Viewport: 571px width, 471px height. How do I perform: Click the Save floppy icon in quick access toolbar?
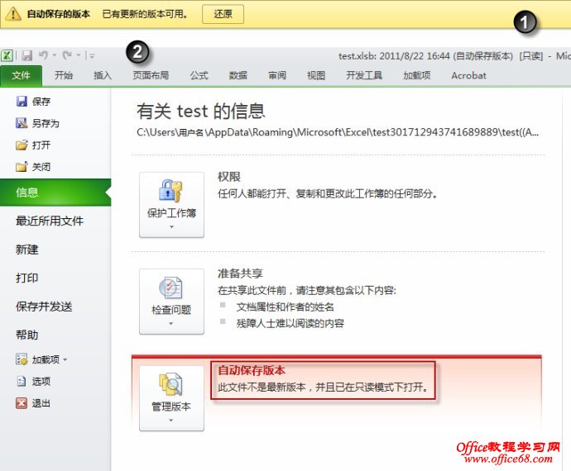[x=26, y=55]
